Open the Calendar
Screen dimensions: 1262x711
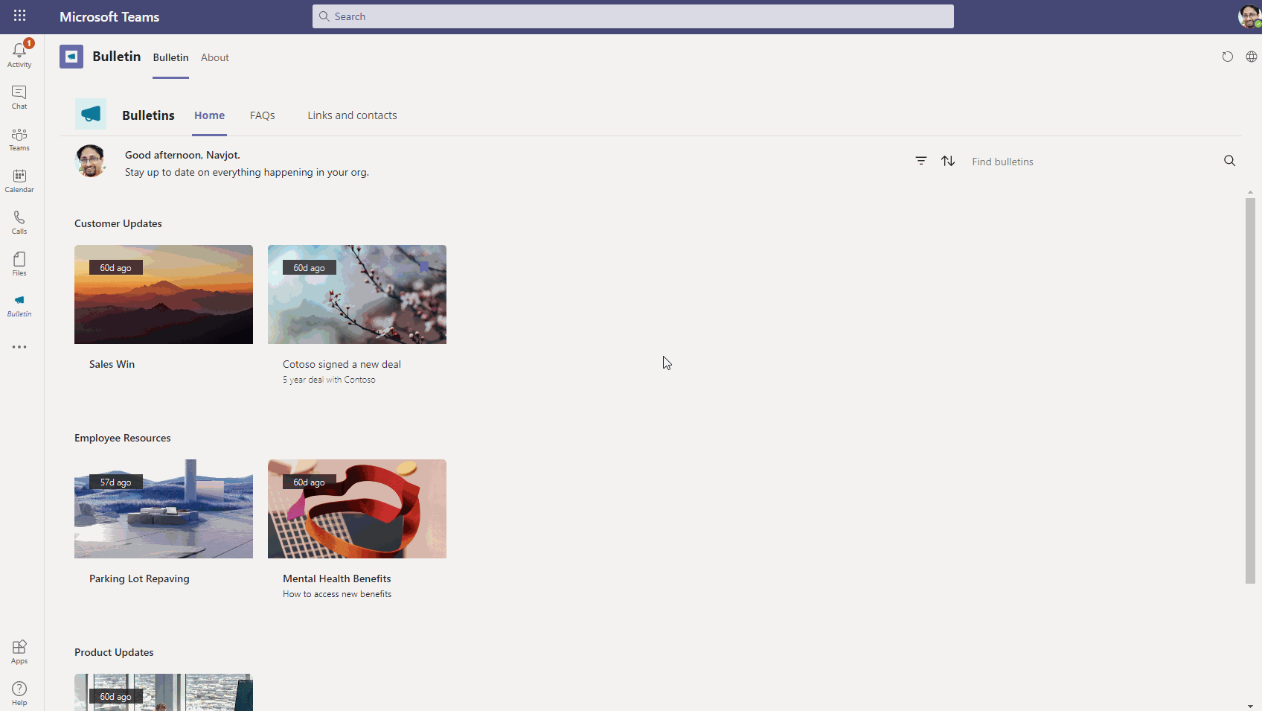(19, 179)
